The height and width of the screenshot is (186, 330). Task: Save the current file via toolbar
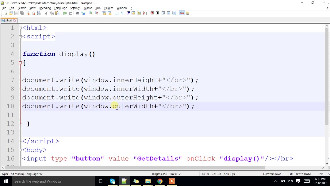pyautogui.click(x=16, y=13)
